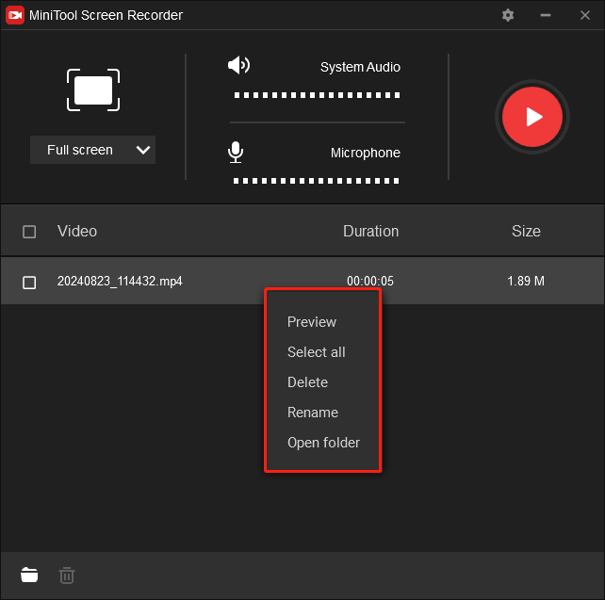Adjust the System Audio volume slider
Viewport: 605px width, 600px height.
click(x=317, y=95)
